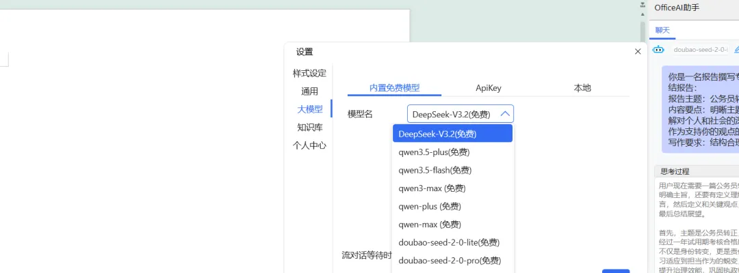739x273 pixels.
Task: Click the 设置 dialog title
Action: point(304,52)
